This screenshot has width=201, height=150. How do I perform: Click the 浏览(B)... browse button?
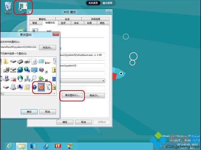click(48, 48)
